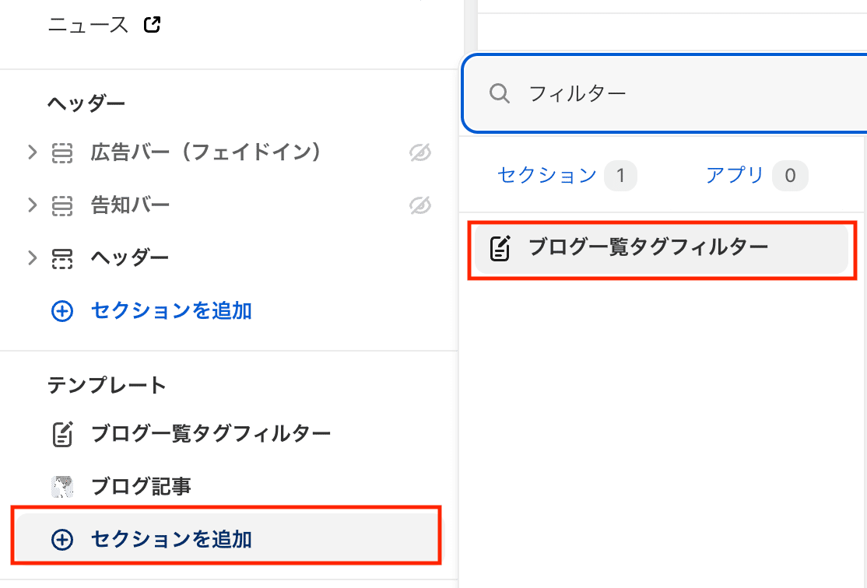Toggle visibility of 告知バー section
Screen dimensions: 867x588
pos(420,205)
